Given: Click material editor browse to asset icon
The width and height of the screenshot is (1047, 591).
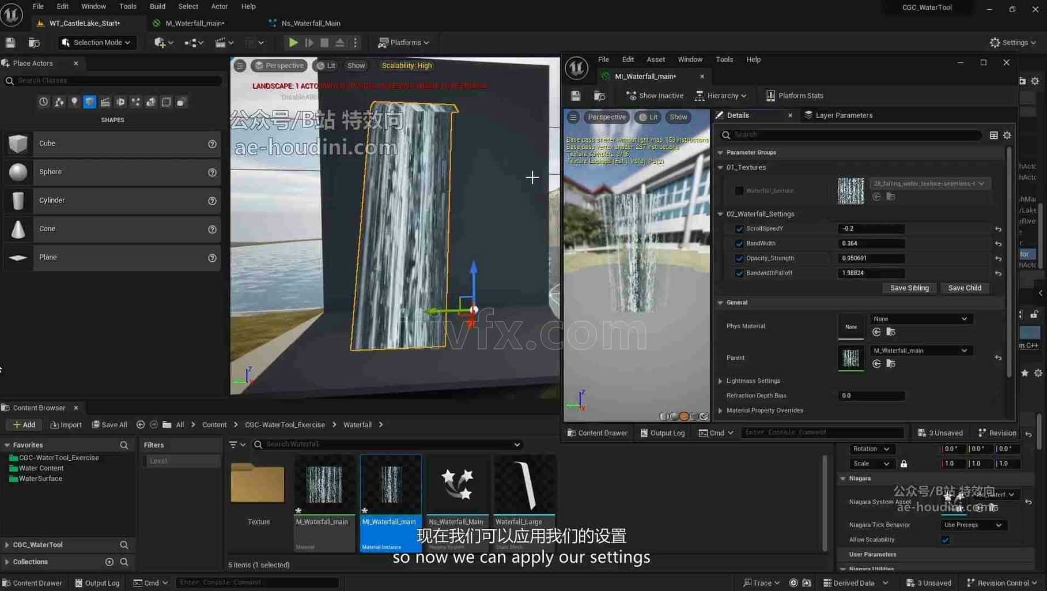Looking at the screenshot, I should [x=599, y=96].
